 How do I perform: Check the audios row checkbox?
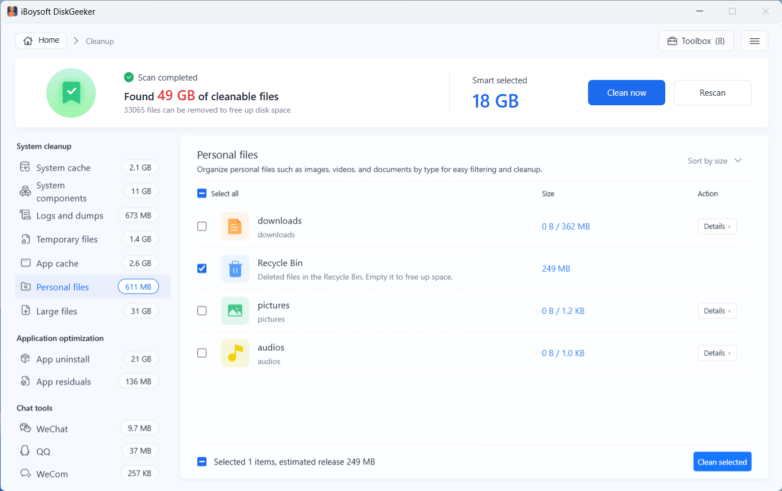tap(202, 353)
